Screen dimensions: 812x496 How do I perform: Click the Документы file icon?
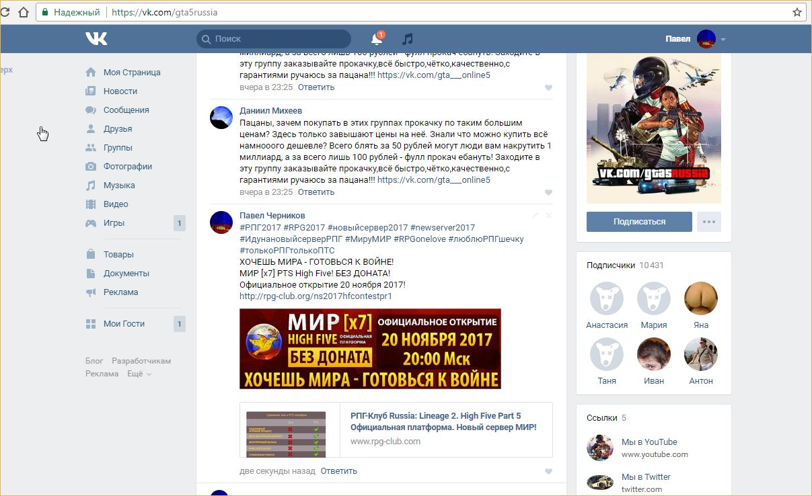[x=91, y=274]
